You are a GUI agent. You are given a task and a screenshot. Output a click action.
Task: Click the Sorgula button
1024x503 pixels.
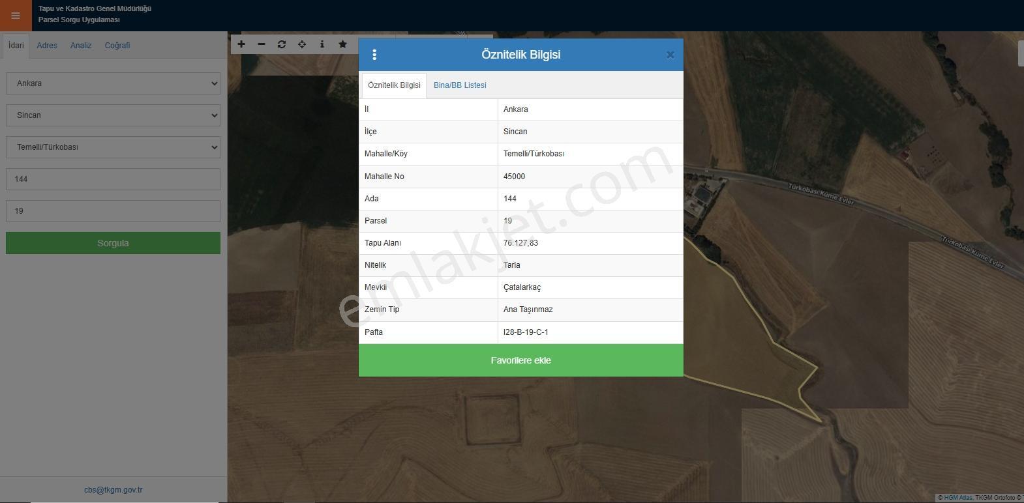coord(113,243)
